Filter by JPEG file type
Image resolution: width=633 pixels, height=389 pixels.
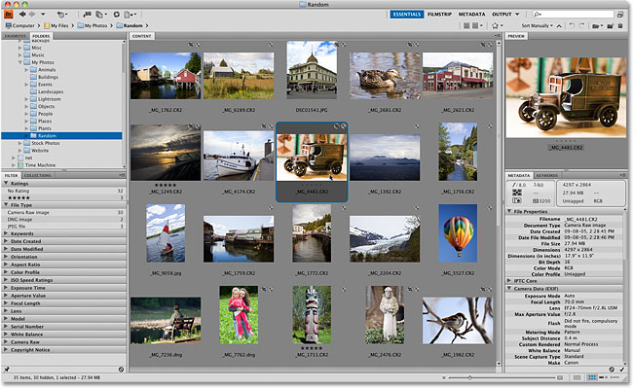tap(63, 227)
